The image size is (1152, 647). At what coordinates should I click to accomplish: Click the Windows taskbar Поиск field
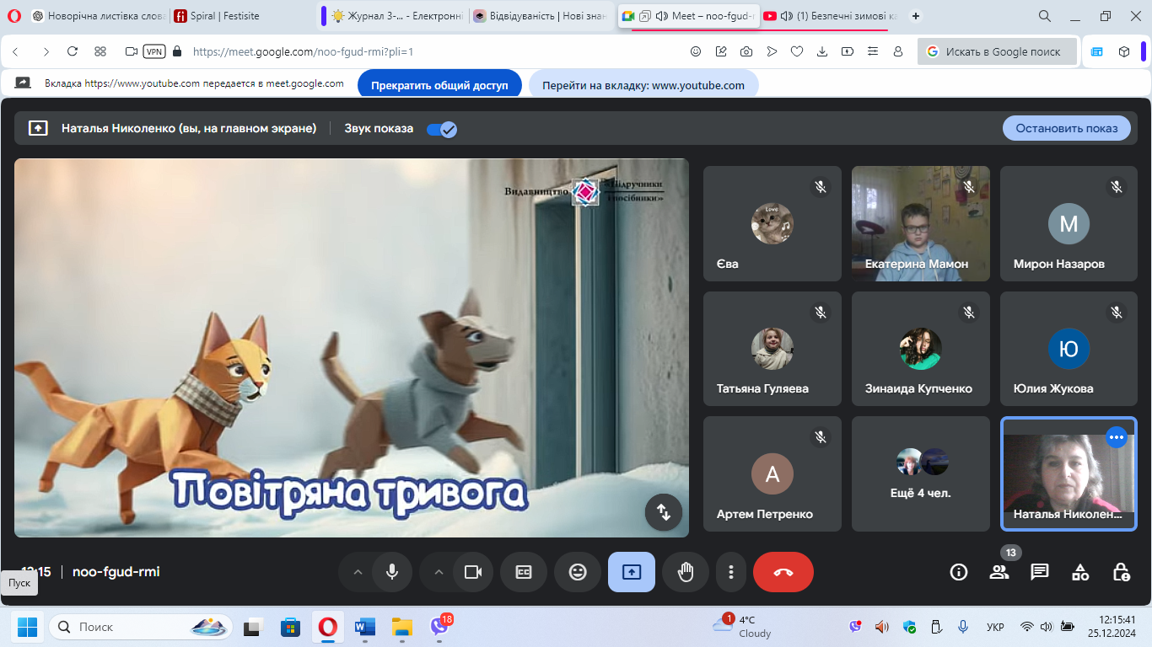tap(141, 627)
